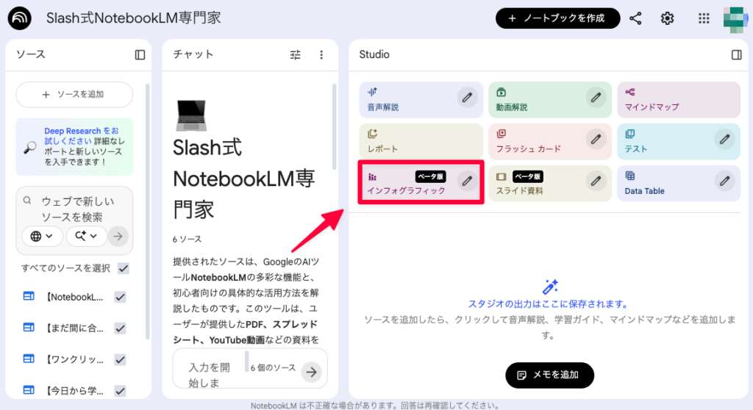Create a レポート
This screenshot has height=410, width=753.
[421, 141]
